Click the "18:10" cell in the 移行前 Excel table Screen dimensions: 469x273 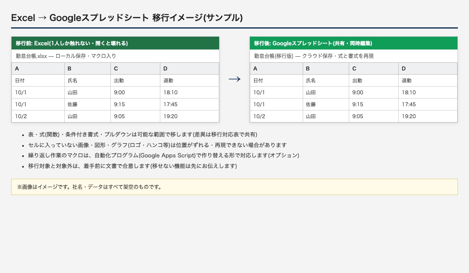pyautogui.click(x=190, y=93)
